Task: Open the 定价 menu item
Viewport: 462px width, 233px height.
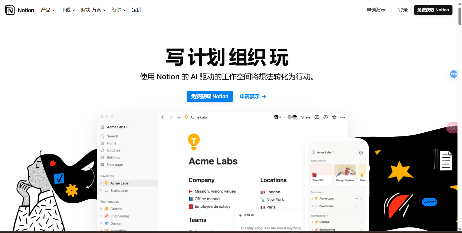Action: (136, 10)
